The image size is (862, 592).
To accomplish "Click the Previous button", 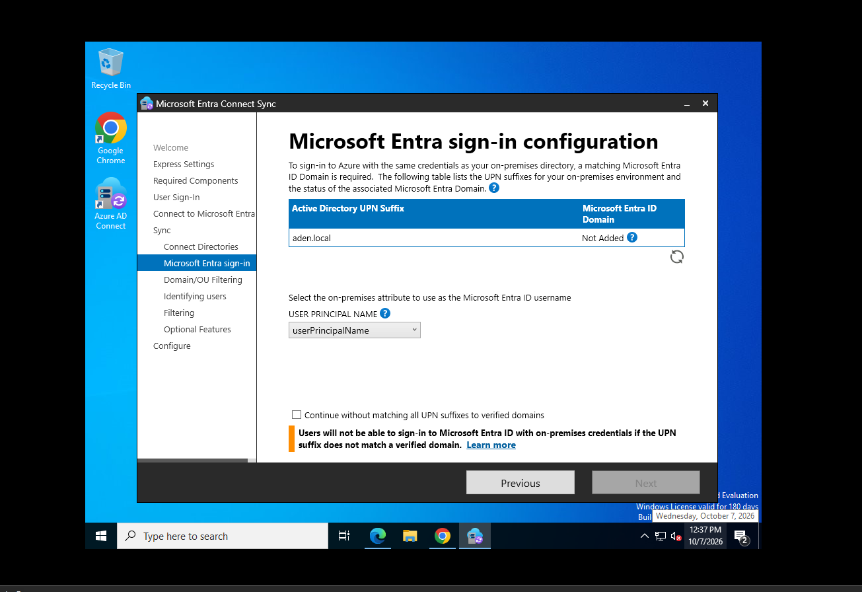I will coord(521,482).
